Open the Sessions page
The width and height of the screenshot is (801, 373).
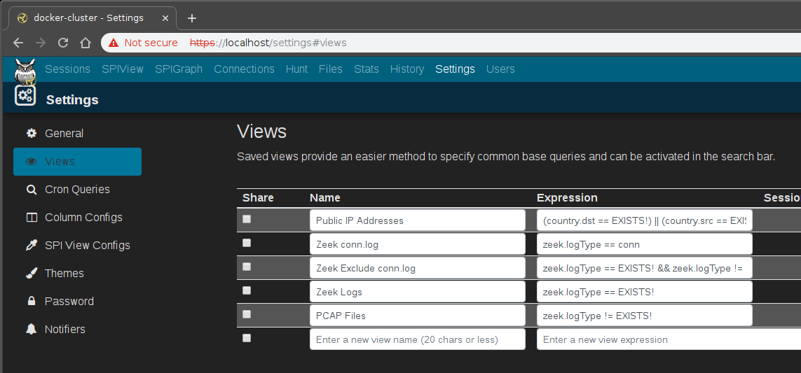(x=67, y=69)
